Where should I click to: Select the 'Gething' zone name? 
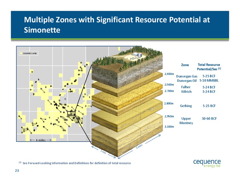pyautogui.click(x=186, y=106)
